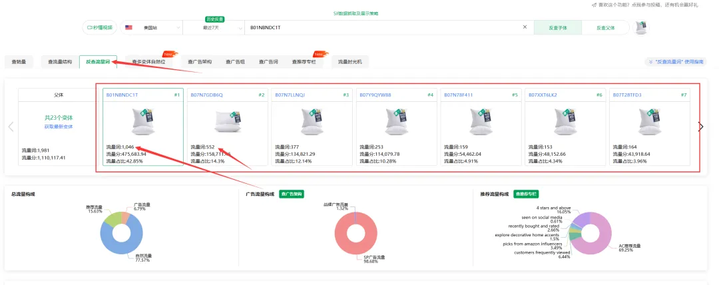Image resolution: width=719 pixels, height=285 pixels.
Task: Open ASIN link B07N7GDB6Q
Action: [x=207, y=95]
